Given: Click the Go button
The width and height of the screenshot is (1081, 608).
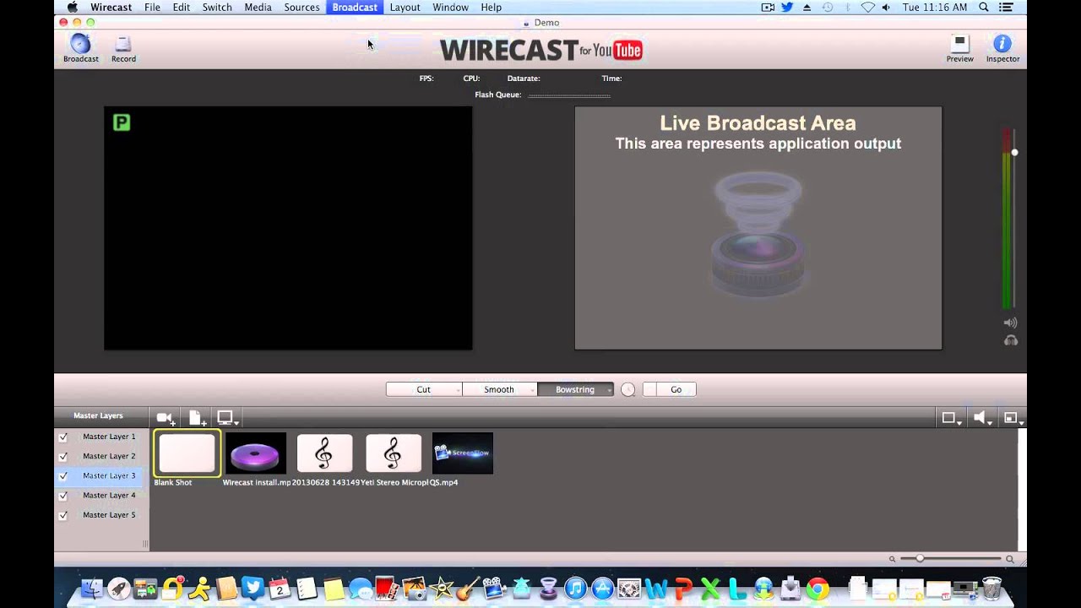Looking at the screenshot, I should 676,389.
